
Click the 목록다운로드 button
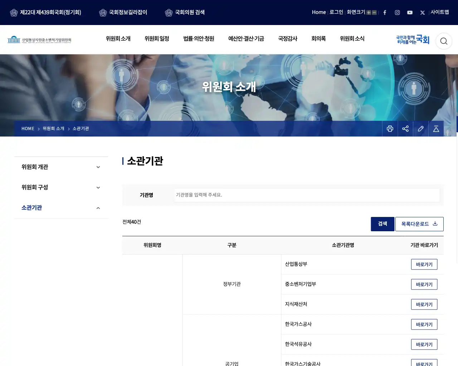point(419,224)
